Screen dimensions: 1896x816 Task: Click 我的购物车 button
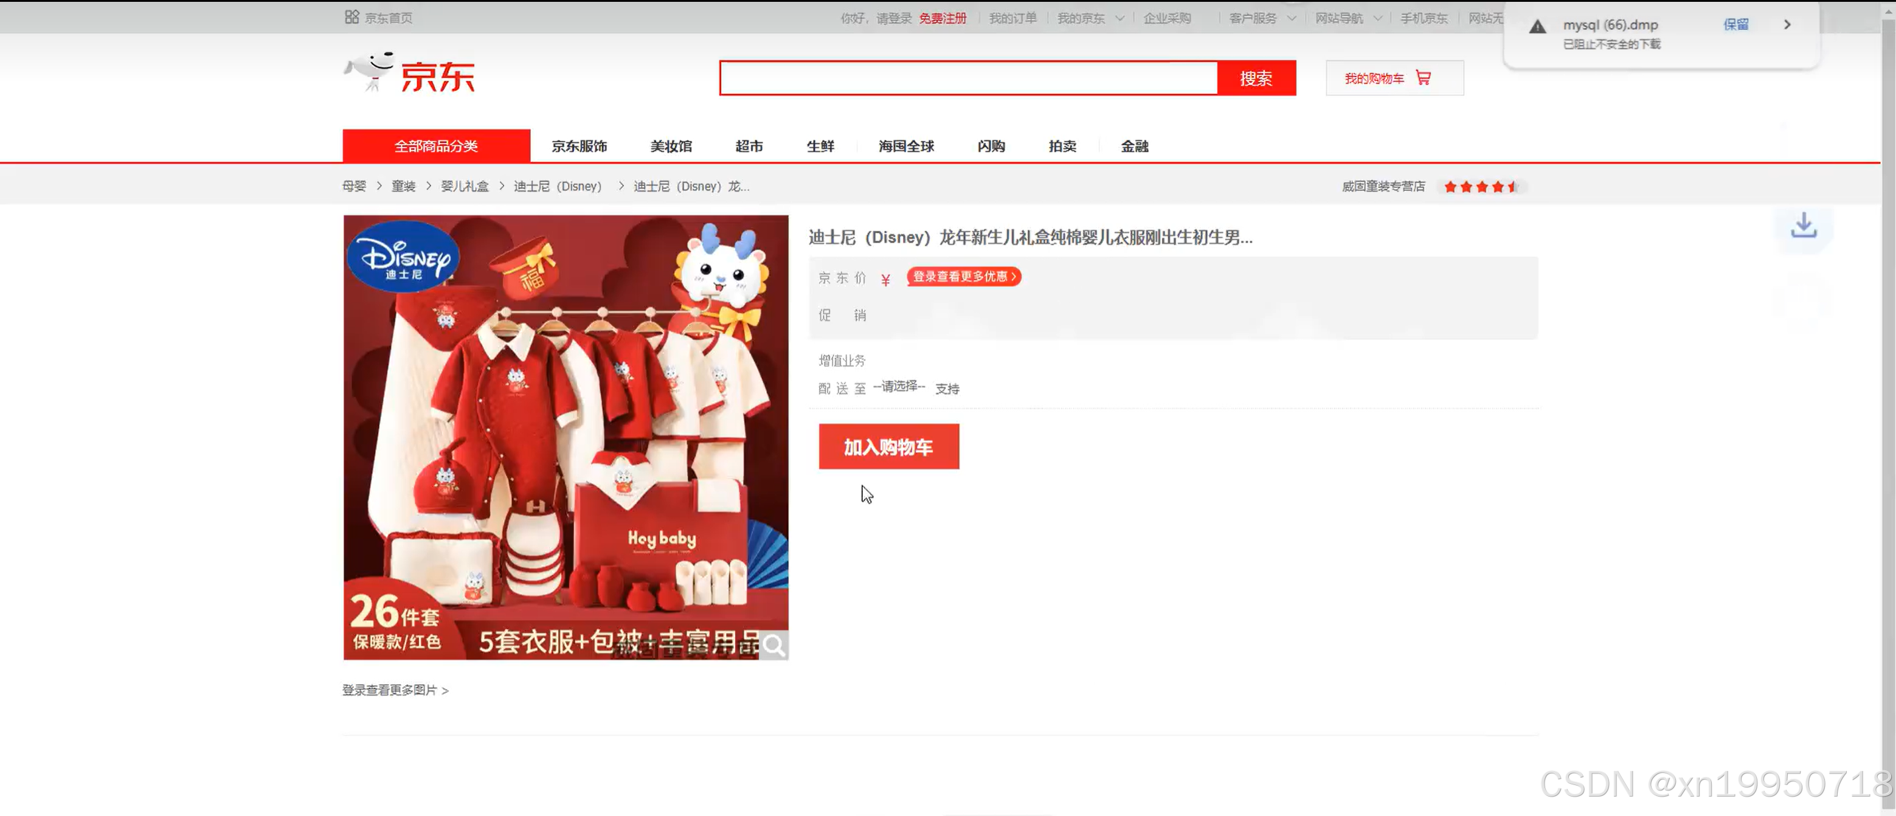click(x=1394, y=78)
